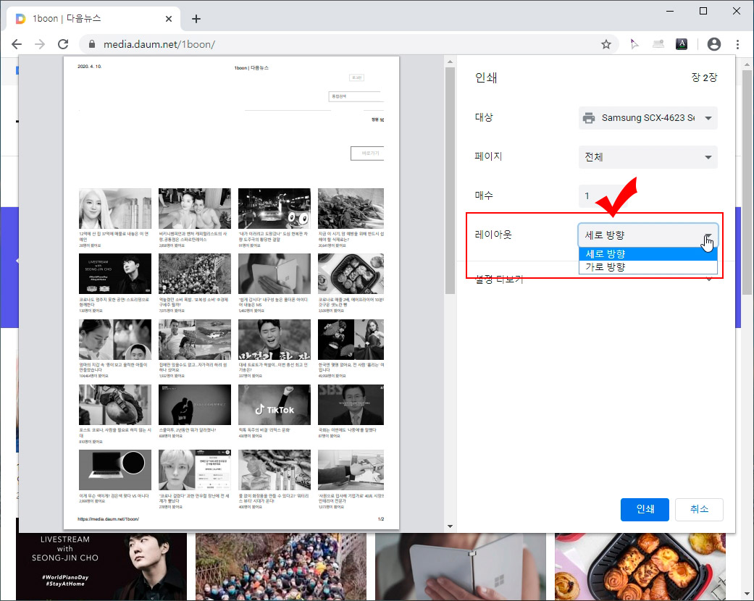Choose the highlighted 세로 방향 option
Screen dimensions: 754x601
648,254
